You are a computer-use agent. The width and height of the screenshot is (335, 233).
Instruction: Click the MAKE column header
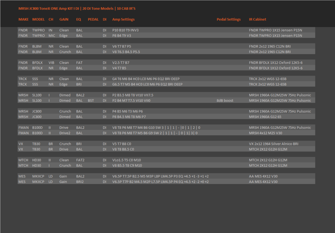click(24, 19)
